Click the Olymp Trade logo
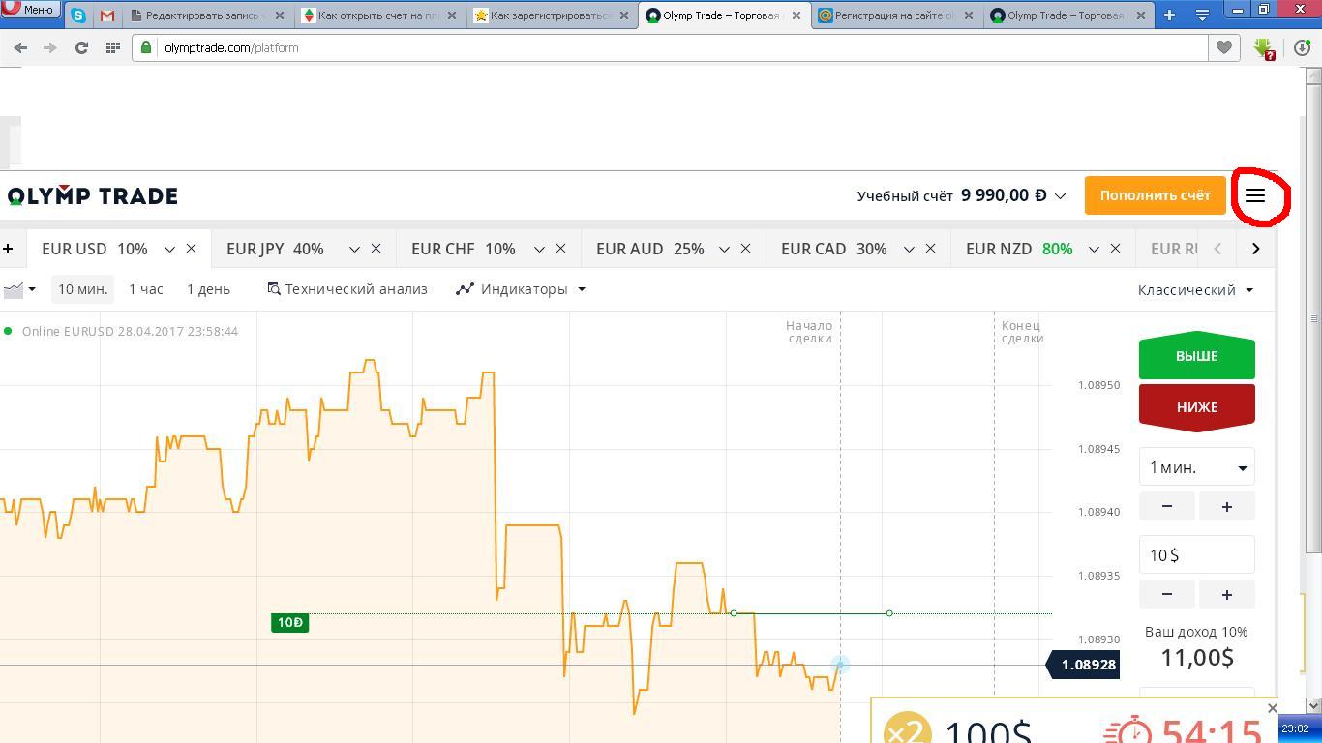 (93, 196)
